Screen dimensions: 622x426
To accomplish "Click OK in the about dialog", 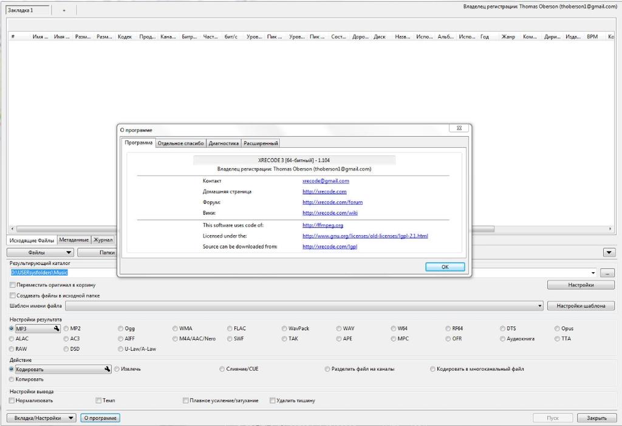I will coord(445,267).
